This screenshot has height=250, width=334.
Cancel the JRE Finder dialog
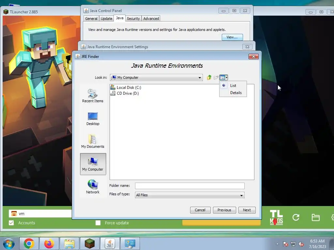pos(200,210)
